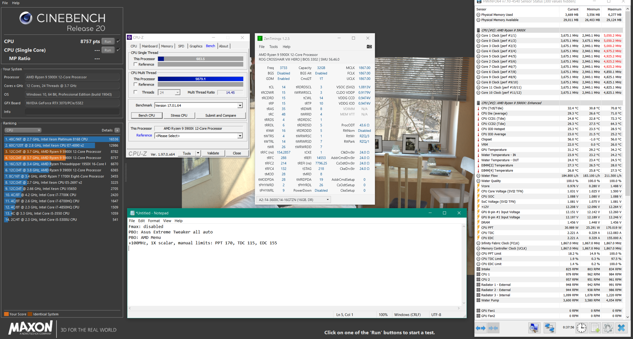633x339 pixels.
Task: Enable Single Thread Reference checkbox in CPU-Z
Action: coord(135,64)
